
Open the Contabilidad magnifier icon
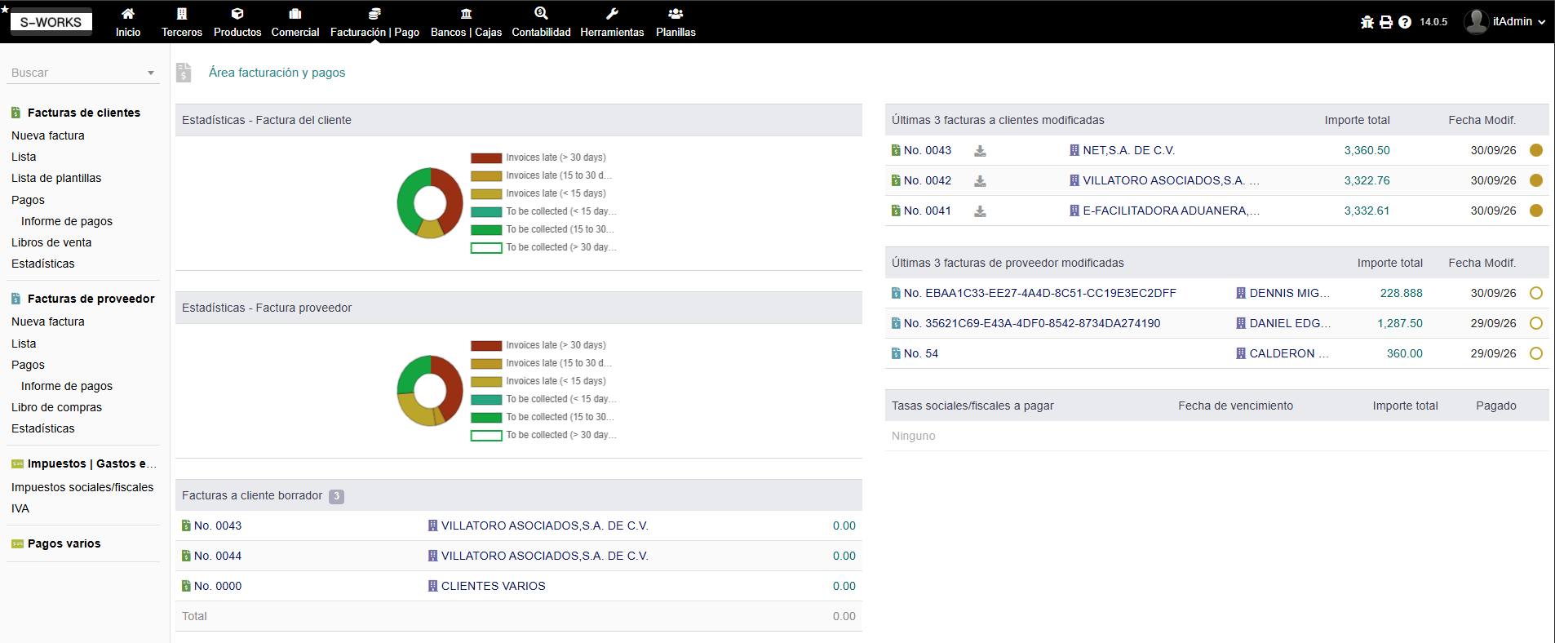(x=541, y=14)
